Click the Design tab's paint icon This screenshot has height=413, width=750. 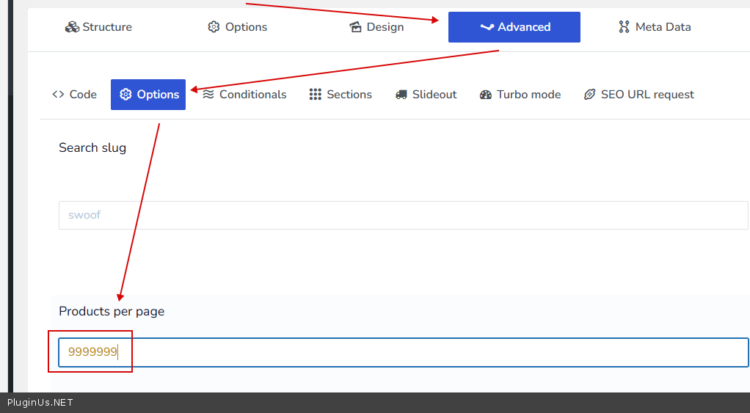[356, 27]
